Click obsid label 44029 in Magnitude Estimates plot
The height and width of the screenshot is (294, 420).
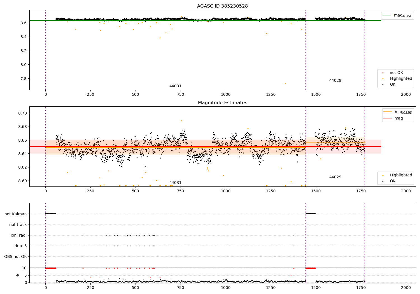335,177
